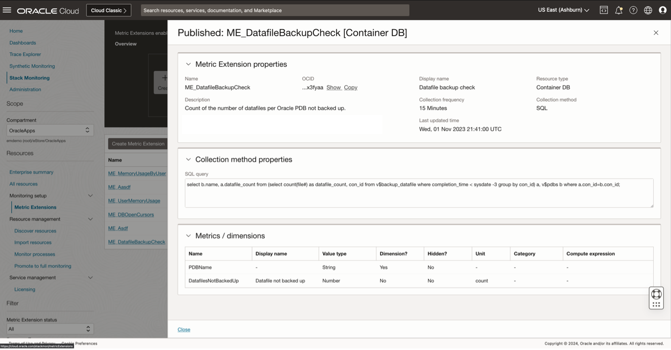Viewport: 671px width, 350px height.
Task: Open the notifications bell icon
Action: click(618, 10)
